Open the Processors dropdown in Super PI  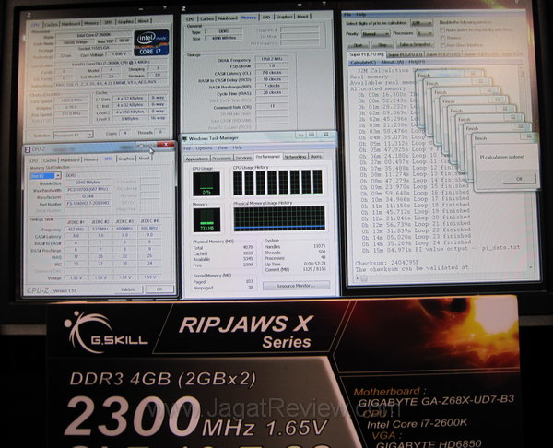pyautogui.click(x=424, y=33)
